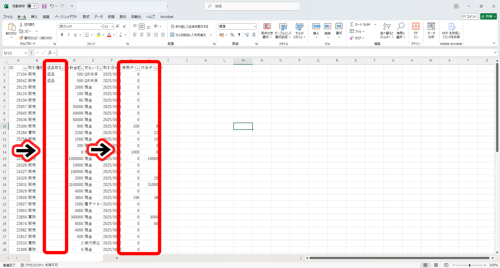This screenshot has width=500, height=268.
Task: Open the ID column filter dropdown
Action: [25, 68]
